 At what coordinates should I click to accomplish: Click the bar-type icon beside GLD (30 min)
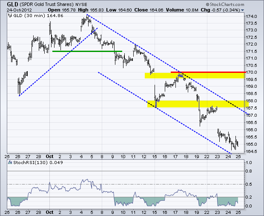coord(10,16)
